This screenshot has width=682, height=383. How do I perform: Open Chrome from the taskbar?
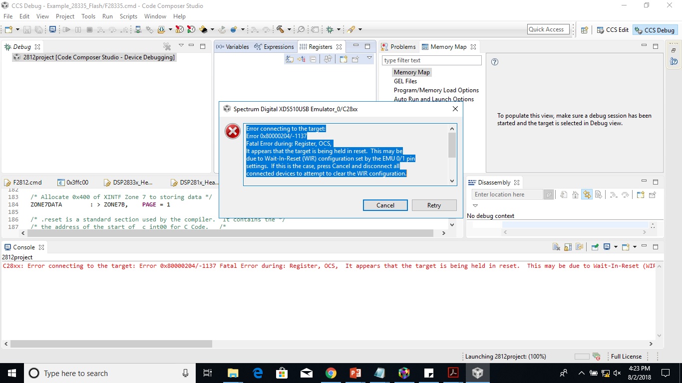331,373
